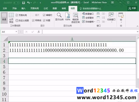Click the greyed Redo icon
The image size is (139, 102).
coord(35,3)
